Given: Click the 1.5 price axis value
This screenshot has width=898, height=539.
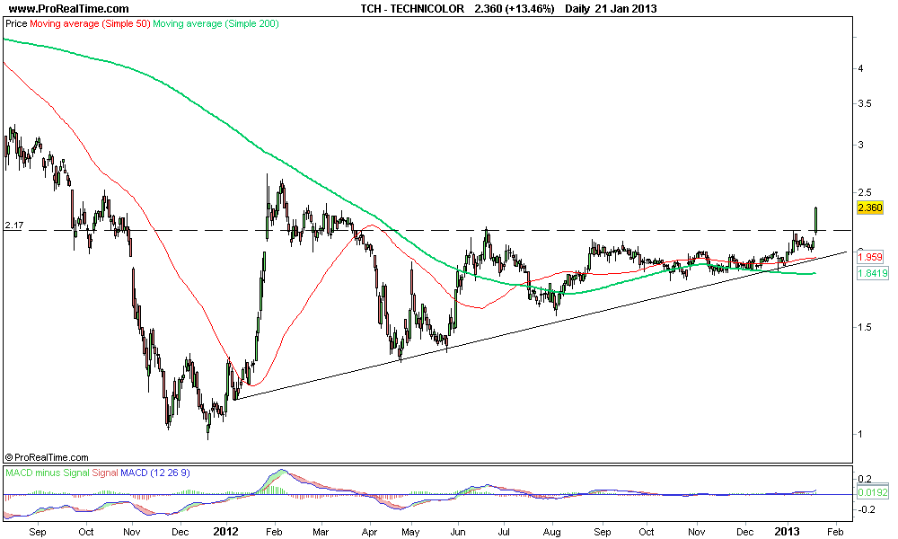Looking at the screenshot, I should [865, 327].
